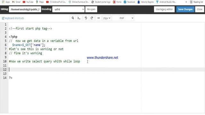Expand the bookmarks overflow chevron
The image size is (205, 115).
186,2
